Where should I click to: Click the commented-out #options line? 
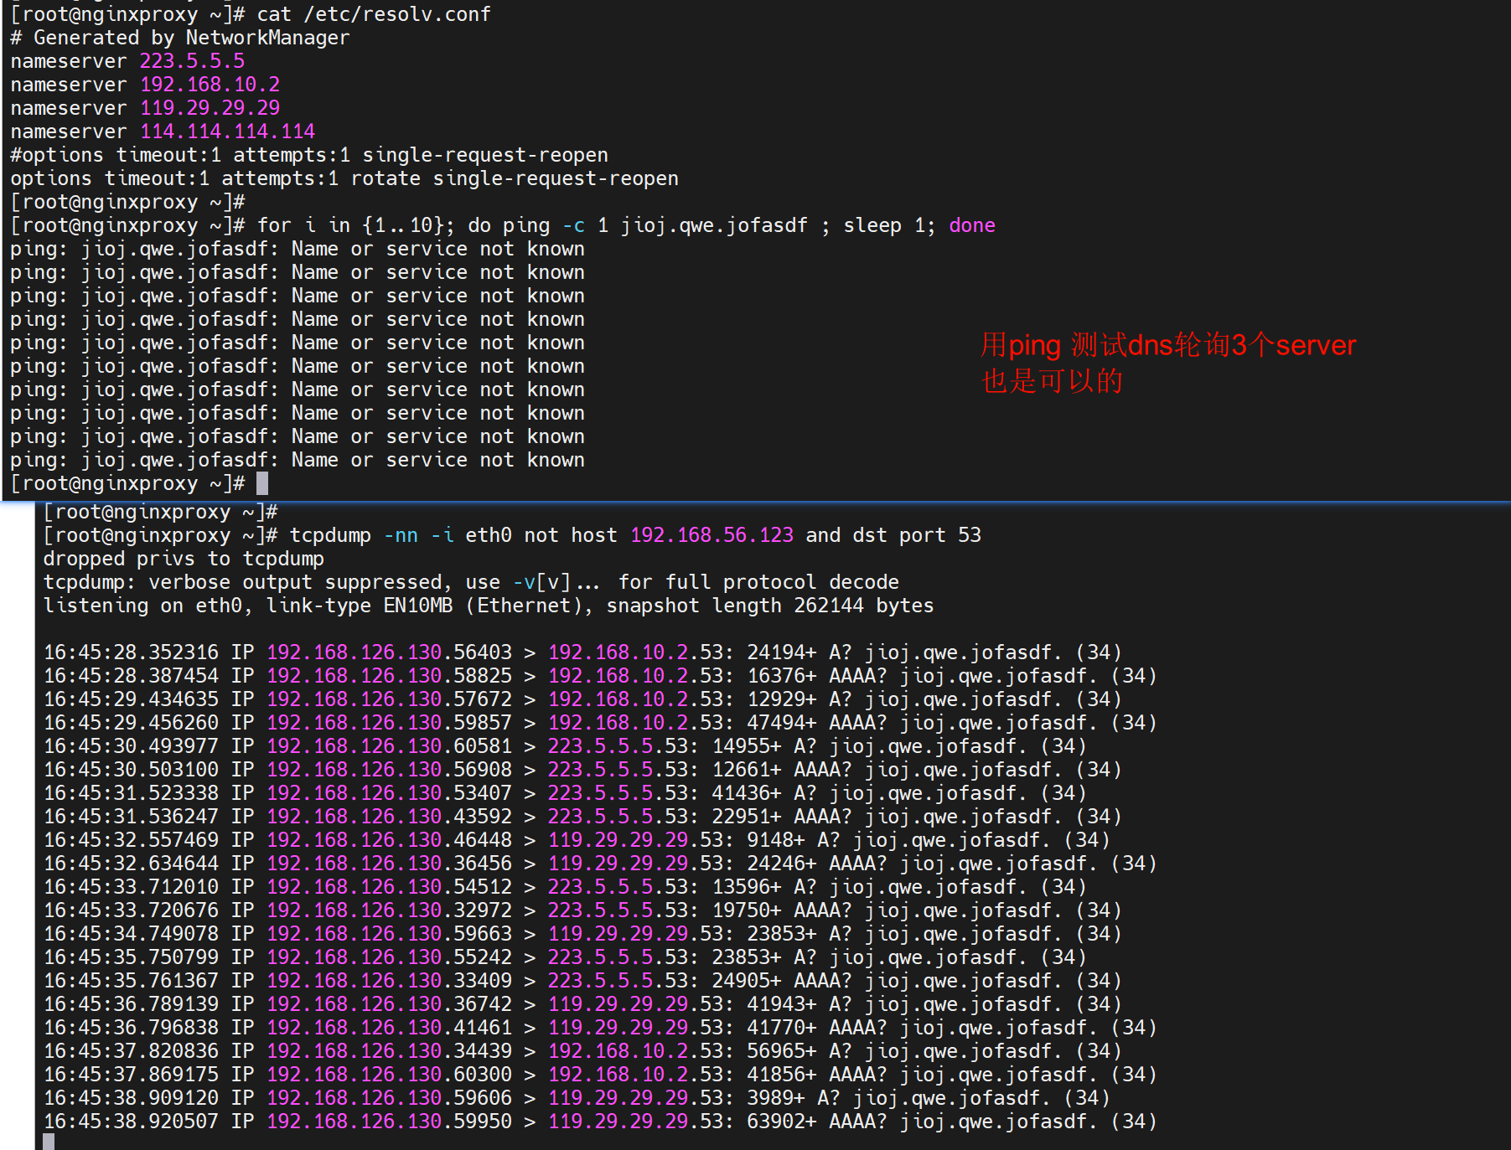[x=308, y=155]
